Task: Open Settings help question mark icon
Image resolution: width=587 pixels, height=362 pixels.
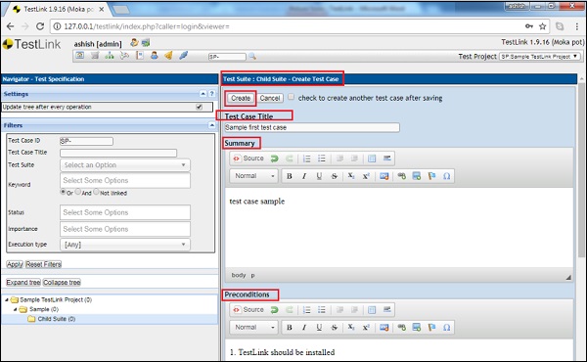Action: (212, 94)
